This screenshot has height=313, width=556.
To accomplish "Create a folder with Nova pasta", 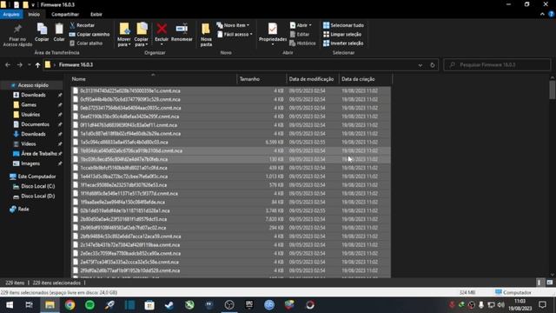I will point(206,35).
